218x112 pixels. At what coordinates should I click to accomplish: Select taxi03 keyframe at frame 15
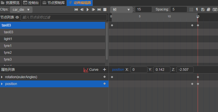(x=198, y=25)
